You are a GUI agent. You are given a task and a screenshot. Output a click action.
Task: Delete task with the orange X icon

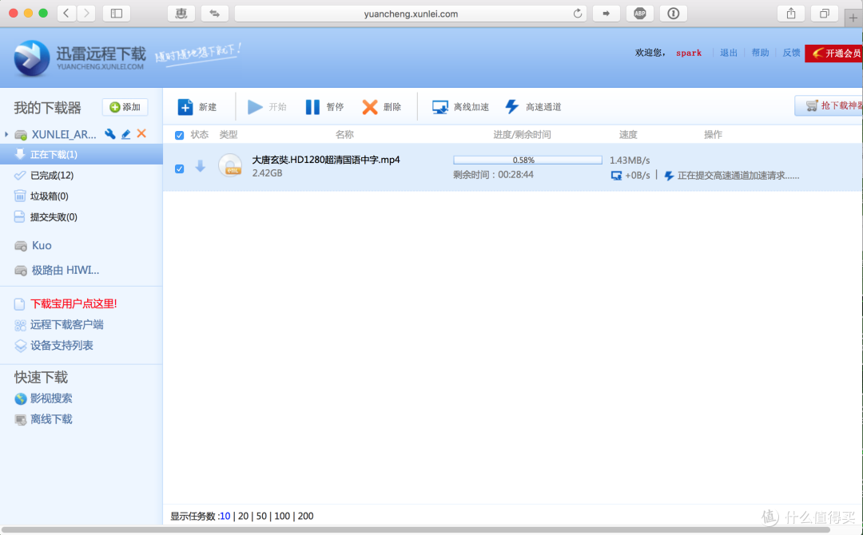[x=370, y=107]
